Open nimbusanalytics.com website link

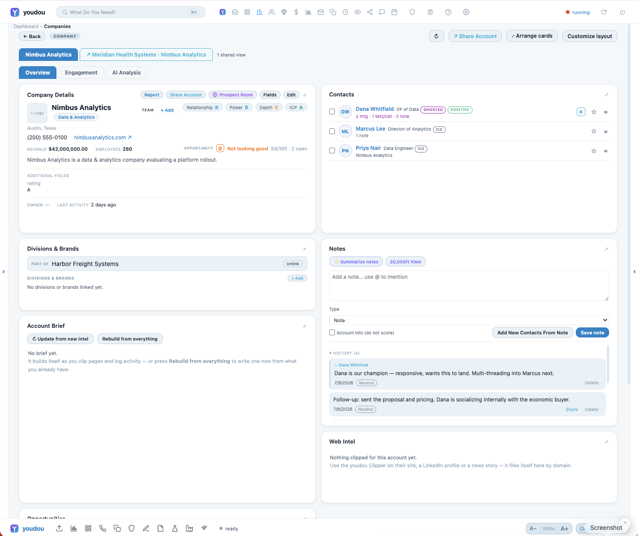click(102, 138)
